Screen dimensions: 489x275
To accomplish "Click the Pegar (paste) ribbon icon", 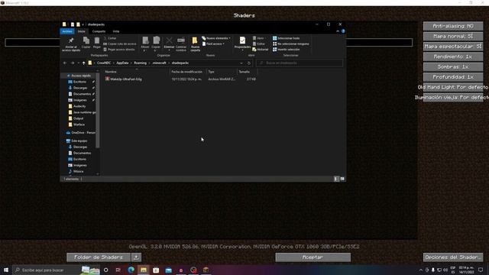I will [97, 43].
